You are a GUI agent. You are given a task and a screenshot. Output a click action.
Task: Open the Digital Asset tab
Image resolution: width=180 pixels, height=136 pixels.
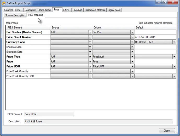[114, 10]
